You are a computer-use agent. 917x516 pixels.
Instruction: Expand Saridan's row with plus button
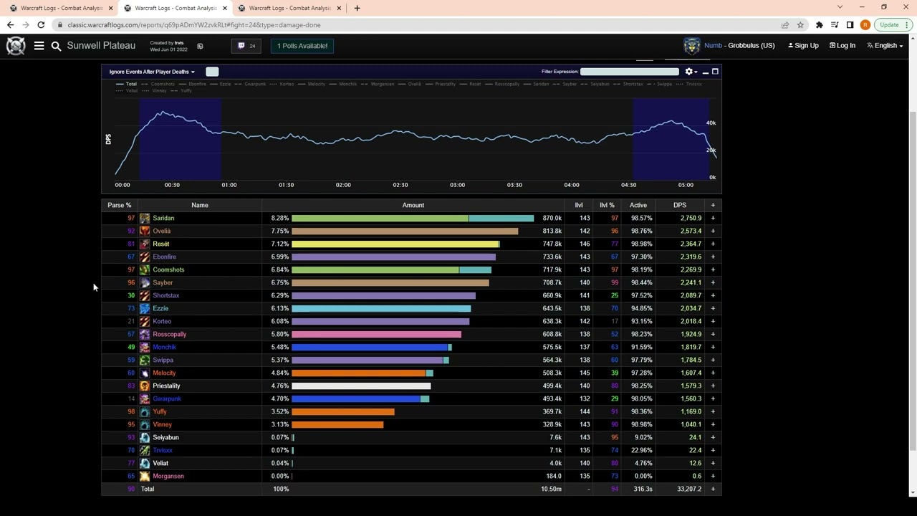(x=713, y=218)
